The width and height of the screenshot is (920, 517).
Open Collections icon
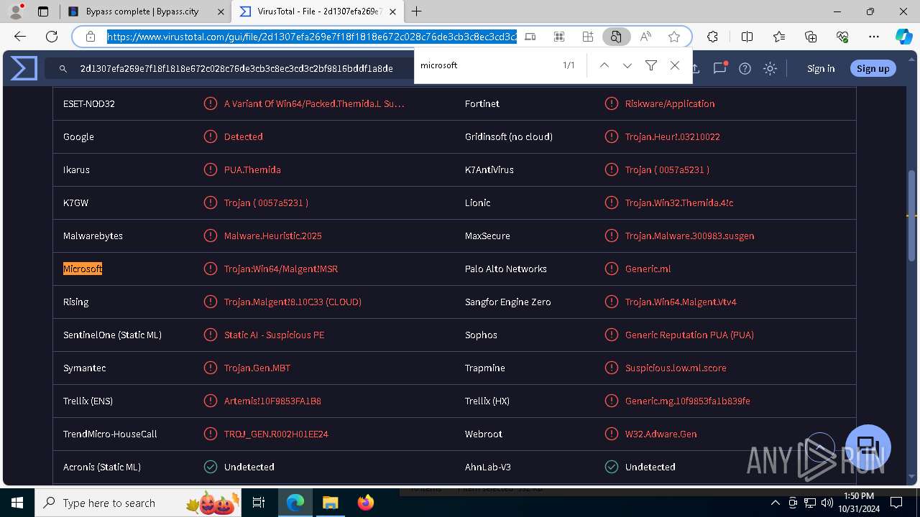pos(811,37)
